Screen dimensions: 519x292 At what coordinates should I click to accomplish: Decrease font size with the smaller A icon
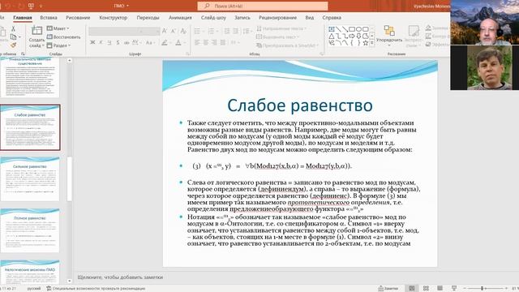coord(174,31)
